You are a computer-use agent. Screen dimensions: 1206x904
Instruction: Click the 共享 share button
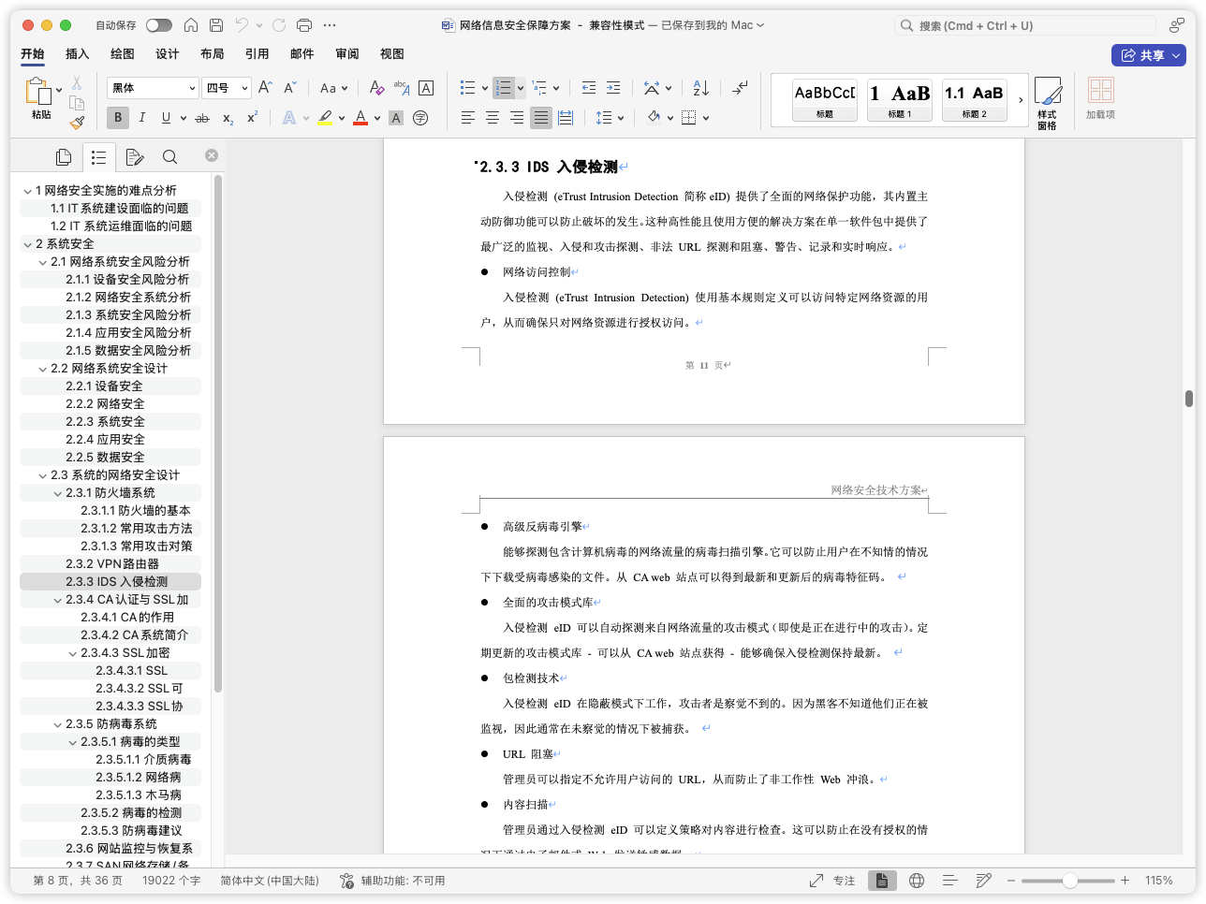pyautogui.click(x=1149, y=54)
